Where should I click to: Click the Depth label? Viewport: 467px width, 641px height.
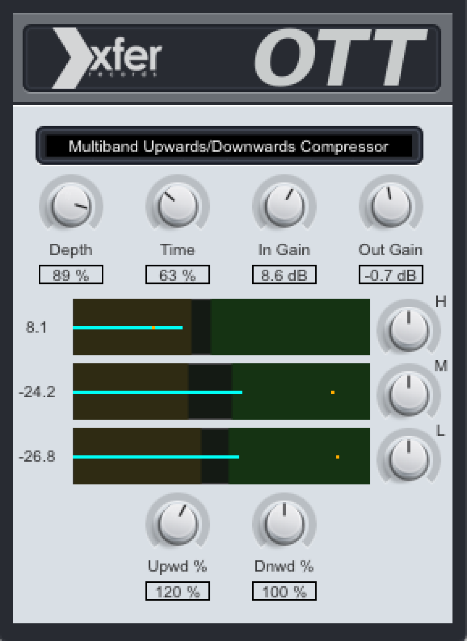[71, 250]
